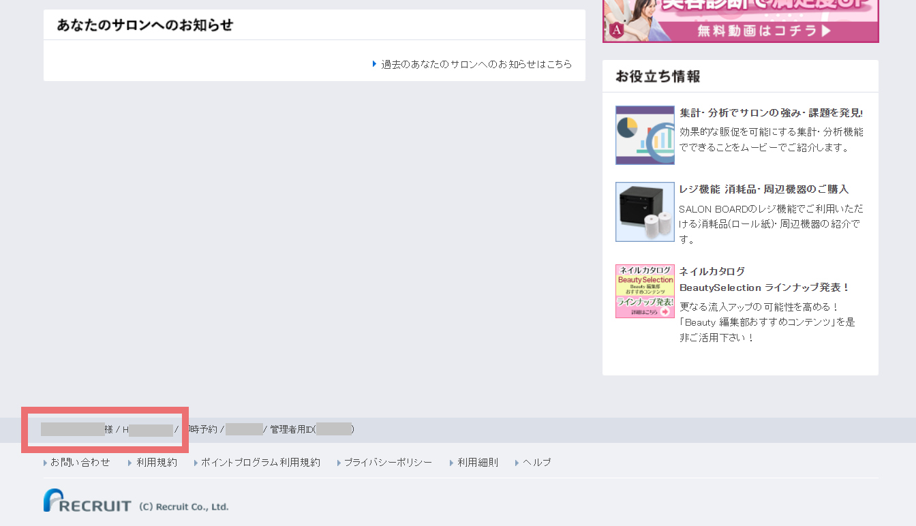This screenshot has height=526, width=916.
Task: Click the black receipt printer image
Action: point(645,212)
